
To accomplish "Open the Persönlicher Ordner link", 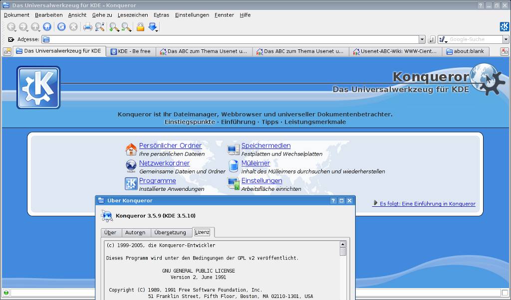I will (170, 146).
